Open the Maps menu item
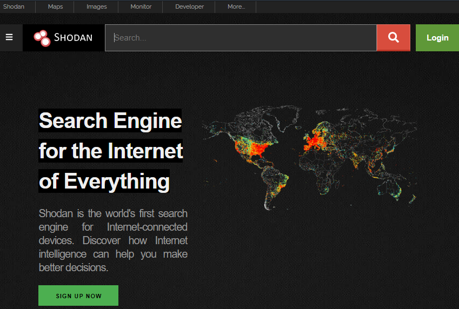This screenshot has height=309, width=459. (x=55, y=6)
